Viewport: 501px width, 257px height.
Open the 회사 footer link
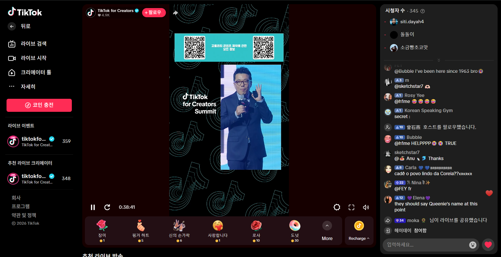click(x=16, y=198)
